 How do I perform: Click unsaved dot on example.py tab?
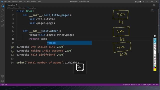click(16, 5)
